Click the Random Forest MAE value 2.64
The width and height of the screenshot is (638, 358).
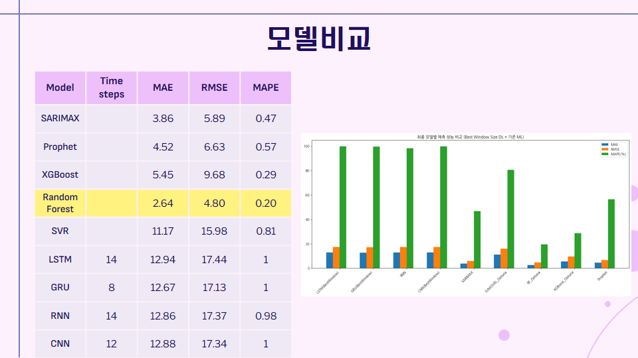(x=163, y=204)
